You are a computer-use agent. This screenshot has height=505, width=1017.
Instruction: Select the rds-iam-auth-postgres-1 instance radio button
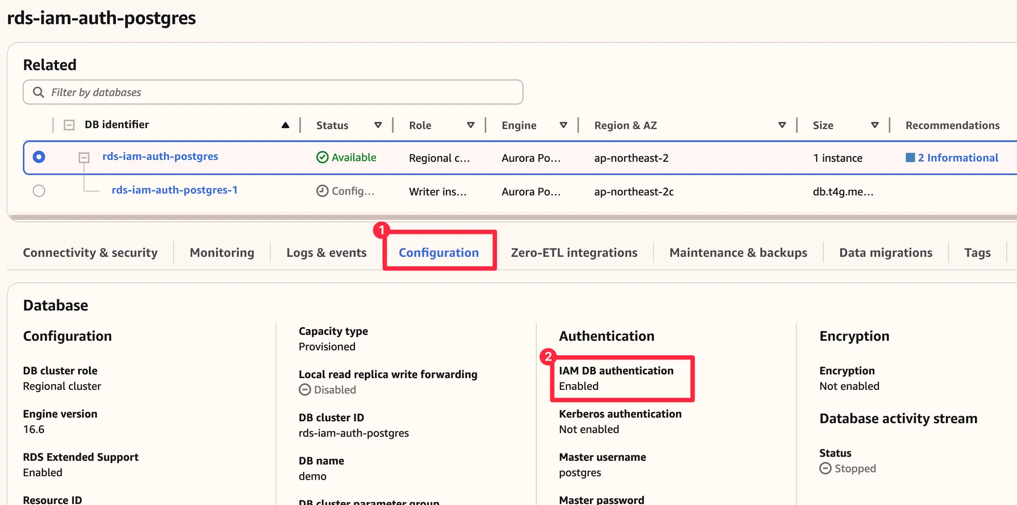[x=39, y=191]
